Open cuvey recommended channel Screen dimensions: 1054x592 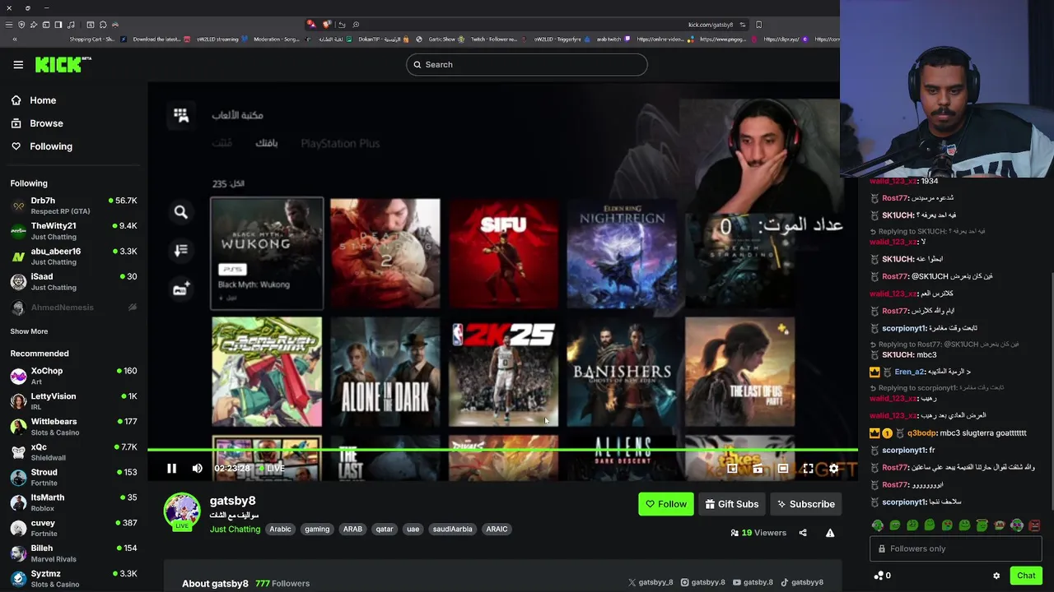coord(73,528)
